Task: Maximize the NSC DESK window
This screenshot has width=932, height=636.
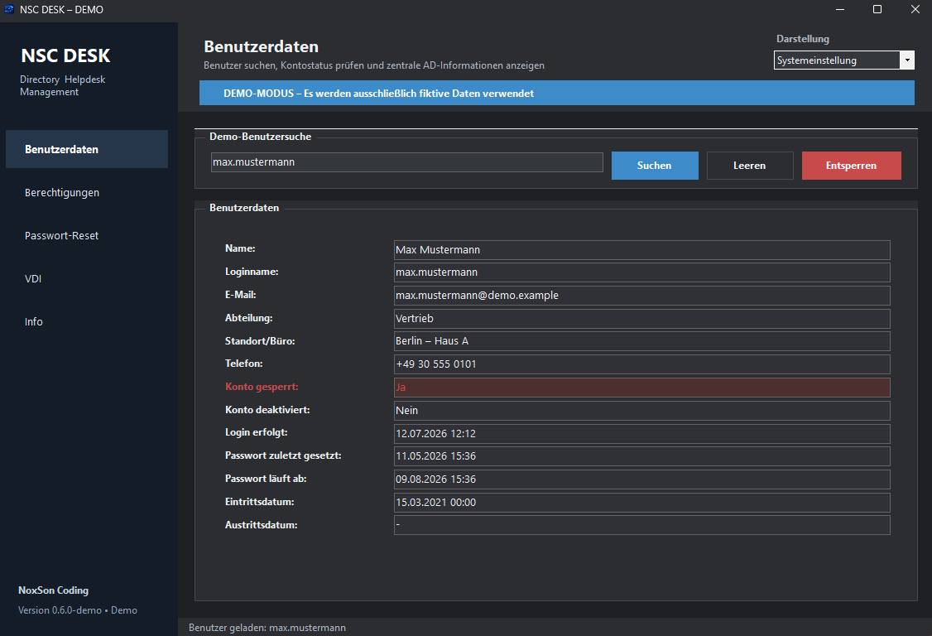Action: [877, 9]
